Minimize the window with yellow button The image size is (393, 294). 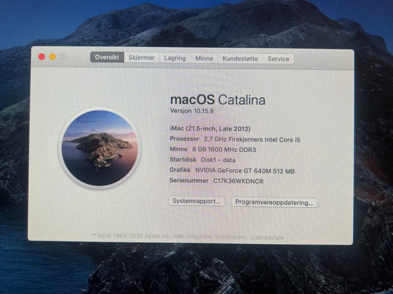coord(53,57)
